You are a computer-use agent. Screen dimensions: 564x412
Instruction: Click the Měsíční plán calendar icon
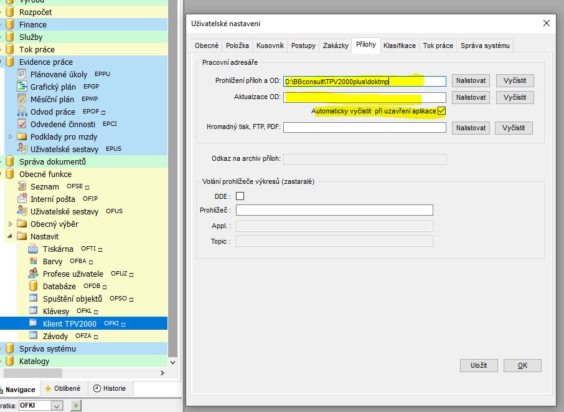click(x=22, y=99)
